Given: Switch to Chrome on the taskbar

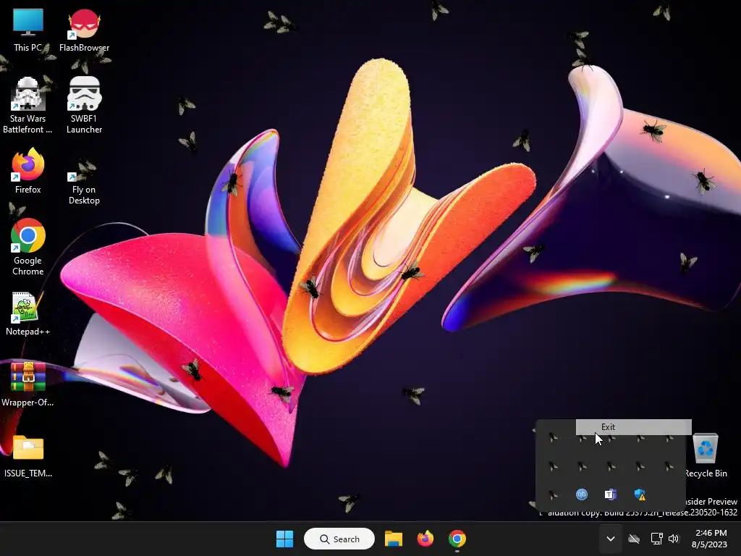Looking at the screenshot, I should click(x=457, y=539).
